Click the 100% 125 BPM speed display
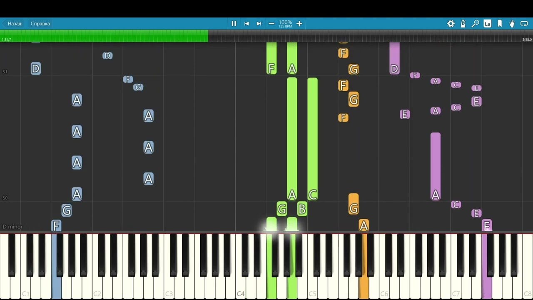 click(x=285, y=24)
